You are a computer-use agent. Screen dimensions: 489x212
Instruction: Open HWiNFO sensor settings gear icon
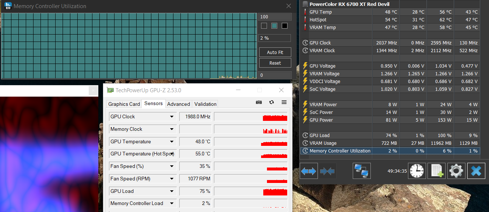[x=456, y=171]
